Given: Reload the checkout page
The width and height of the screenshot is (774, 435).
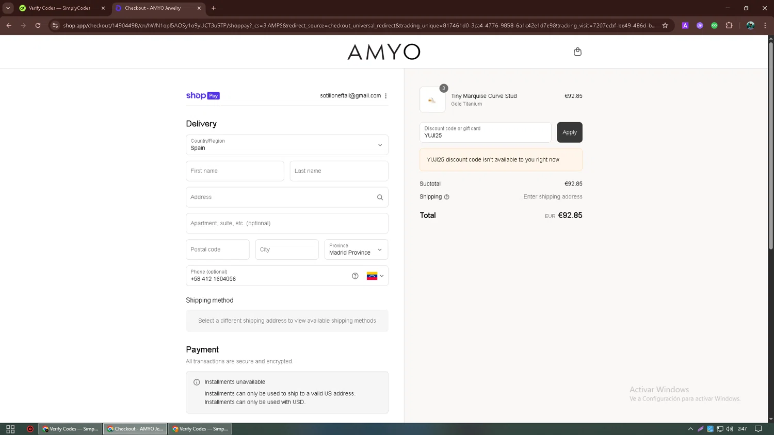Looking at the screenshot, I should [x=38, y=25].
